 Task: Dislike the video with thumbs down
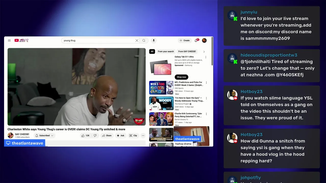coord(95,135)
